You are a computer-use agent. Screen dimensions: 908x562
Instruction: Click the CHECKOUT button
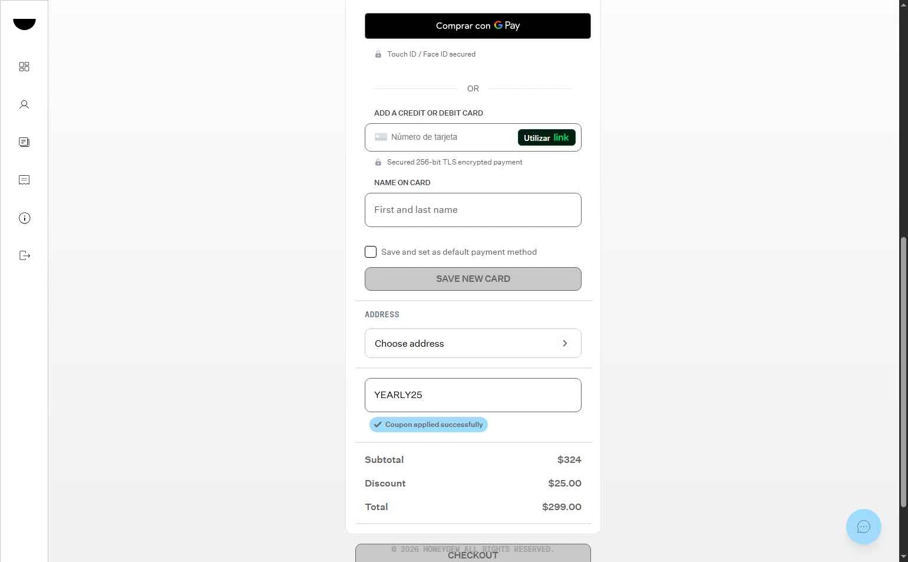click(x=473, y=554)
